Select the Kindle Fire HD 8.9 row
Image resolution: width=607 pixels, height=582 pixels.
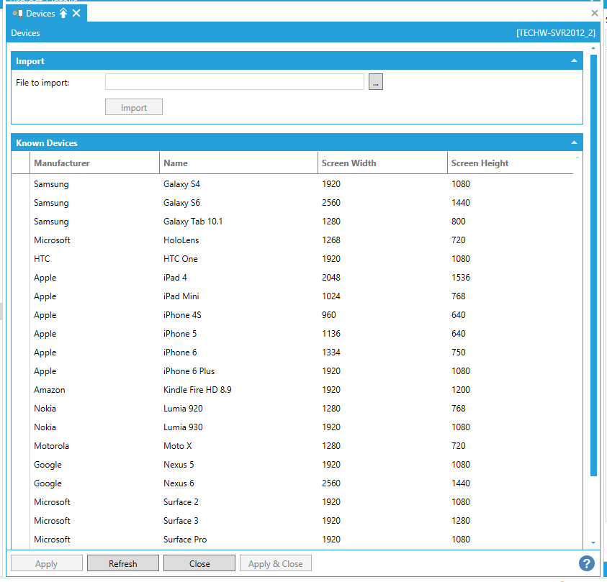(x=197, y=390)
